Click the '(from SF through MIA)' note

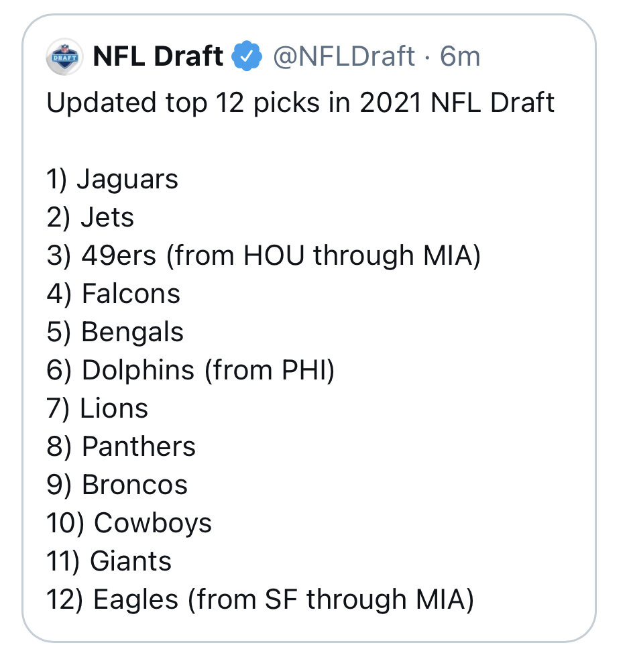pos(331,600)
